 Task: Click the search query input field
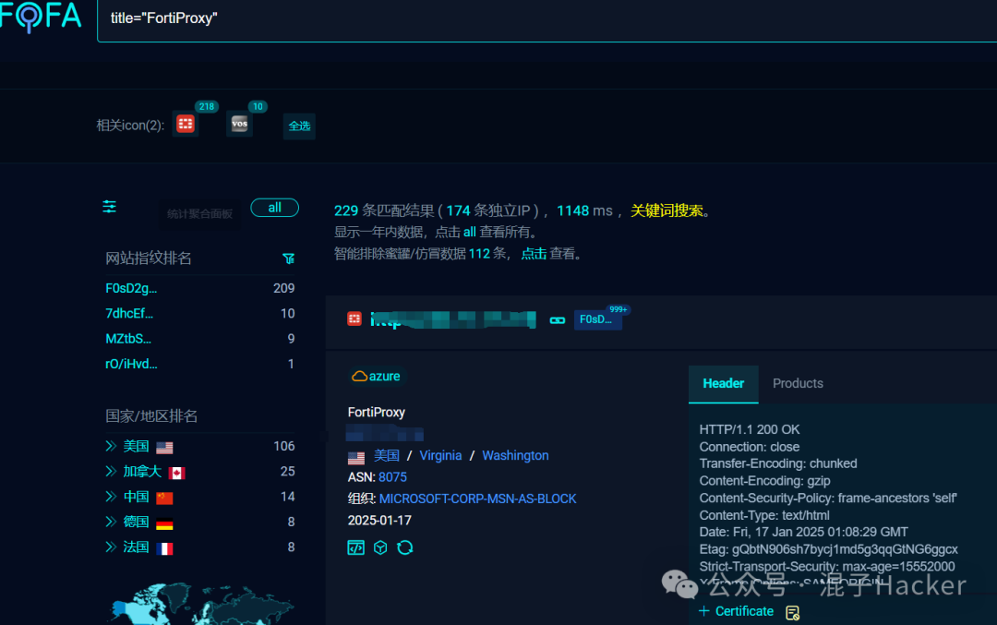coord(547,19)
